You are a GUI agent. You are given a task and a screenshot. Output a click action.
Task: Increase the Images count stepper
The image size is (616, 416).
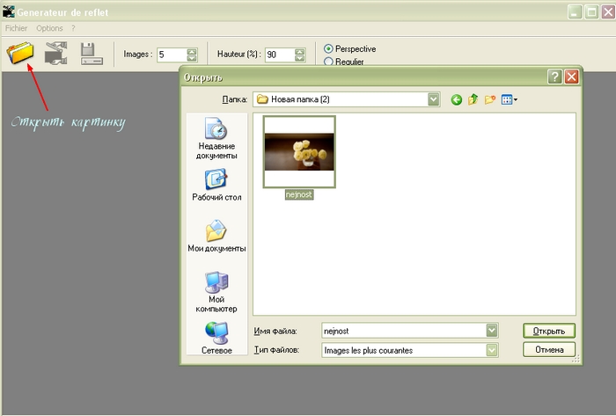192,51
